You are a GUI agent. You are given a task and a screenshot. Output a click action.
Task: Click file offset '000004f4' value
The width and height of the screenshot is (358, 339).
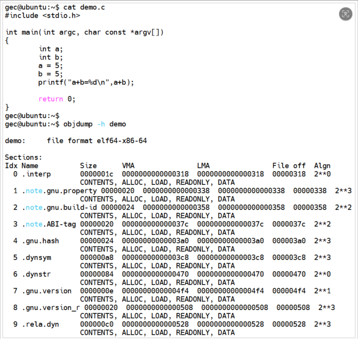289,291
